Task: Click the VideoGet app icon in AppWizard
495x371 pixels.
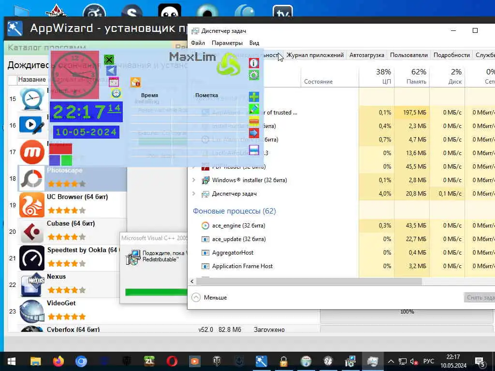Action: tap(32, 311)
